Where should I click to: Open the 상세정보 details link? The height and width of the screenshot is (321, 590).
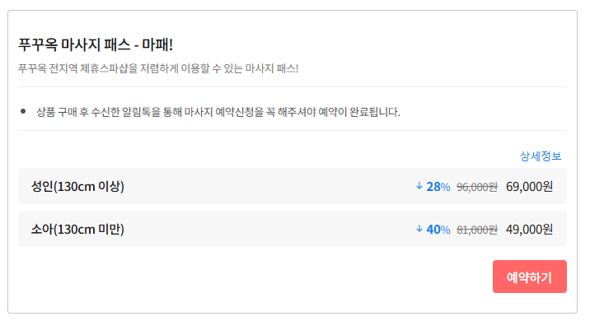(x=541, y=156)
